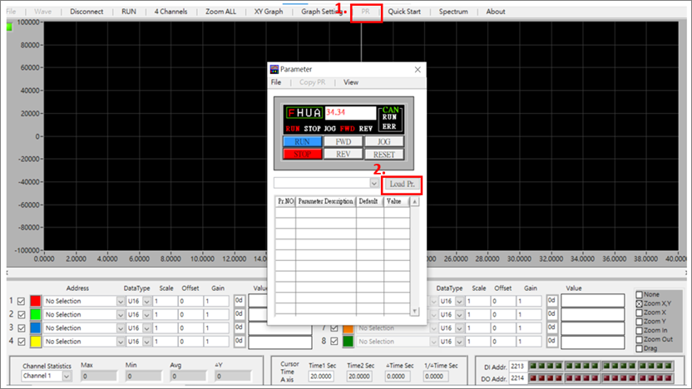Open Channel Statistics Channel 1 dropdown
692x389 pixels.
[x=67, y=377]
